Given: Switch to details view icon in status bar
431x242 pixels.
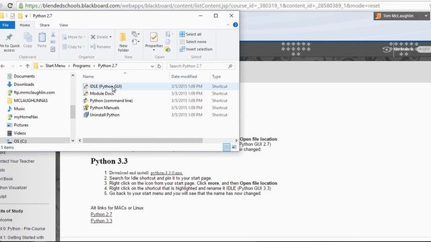Looking at the screenshot, I should (226, 147).
